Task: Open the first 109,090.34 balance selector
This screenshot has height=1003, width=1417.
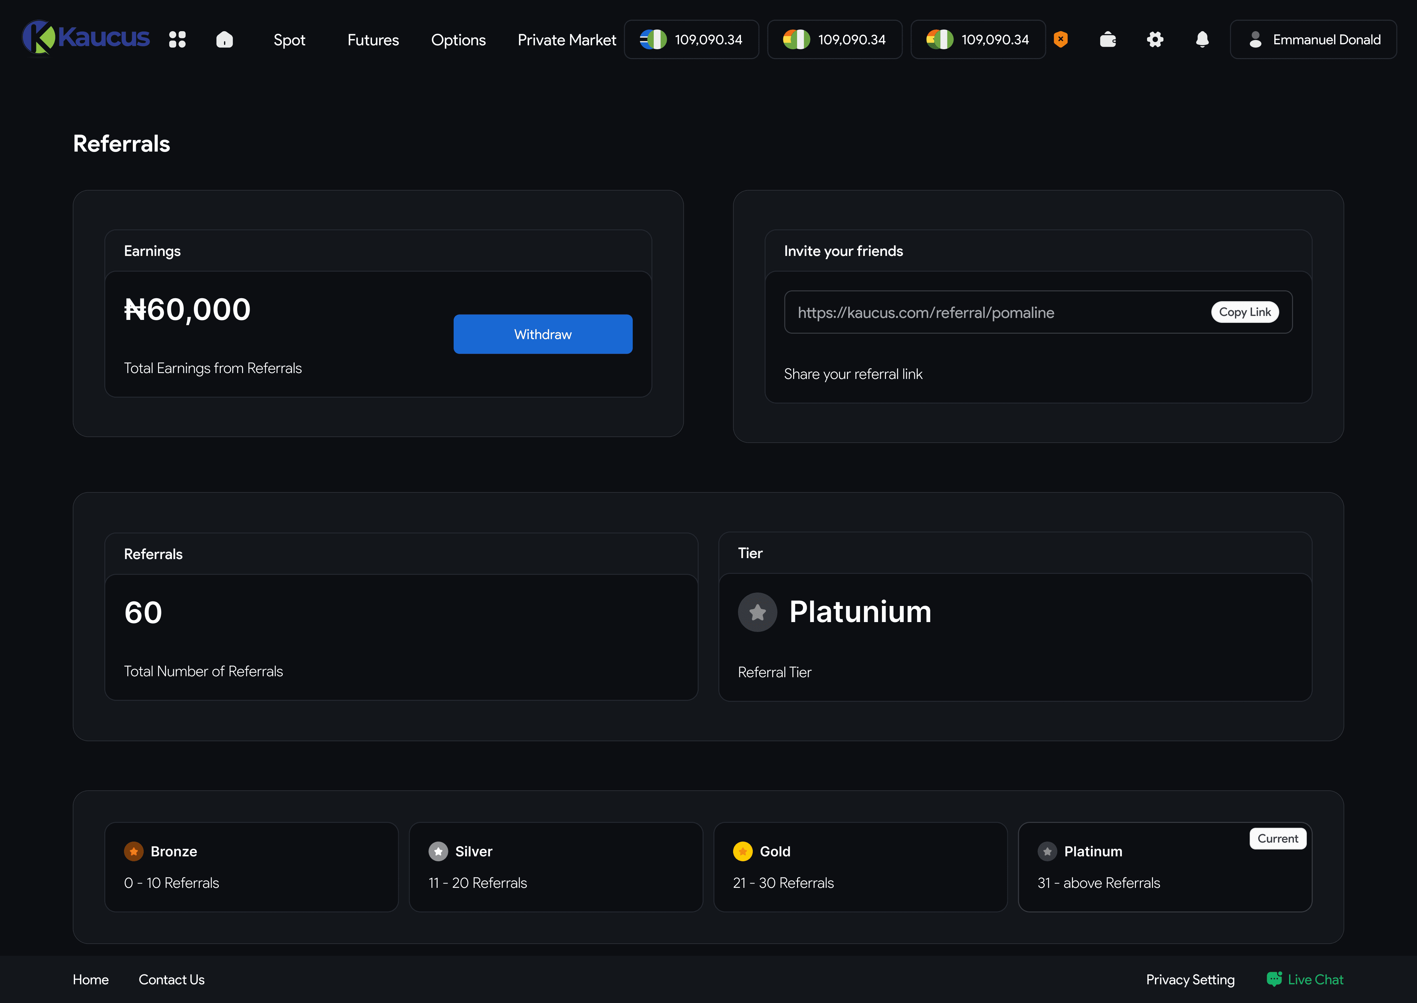Action: click(x=691, y=39)
